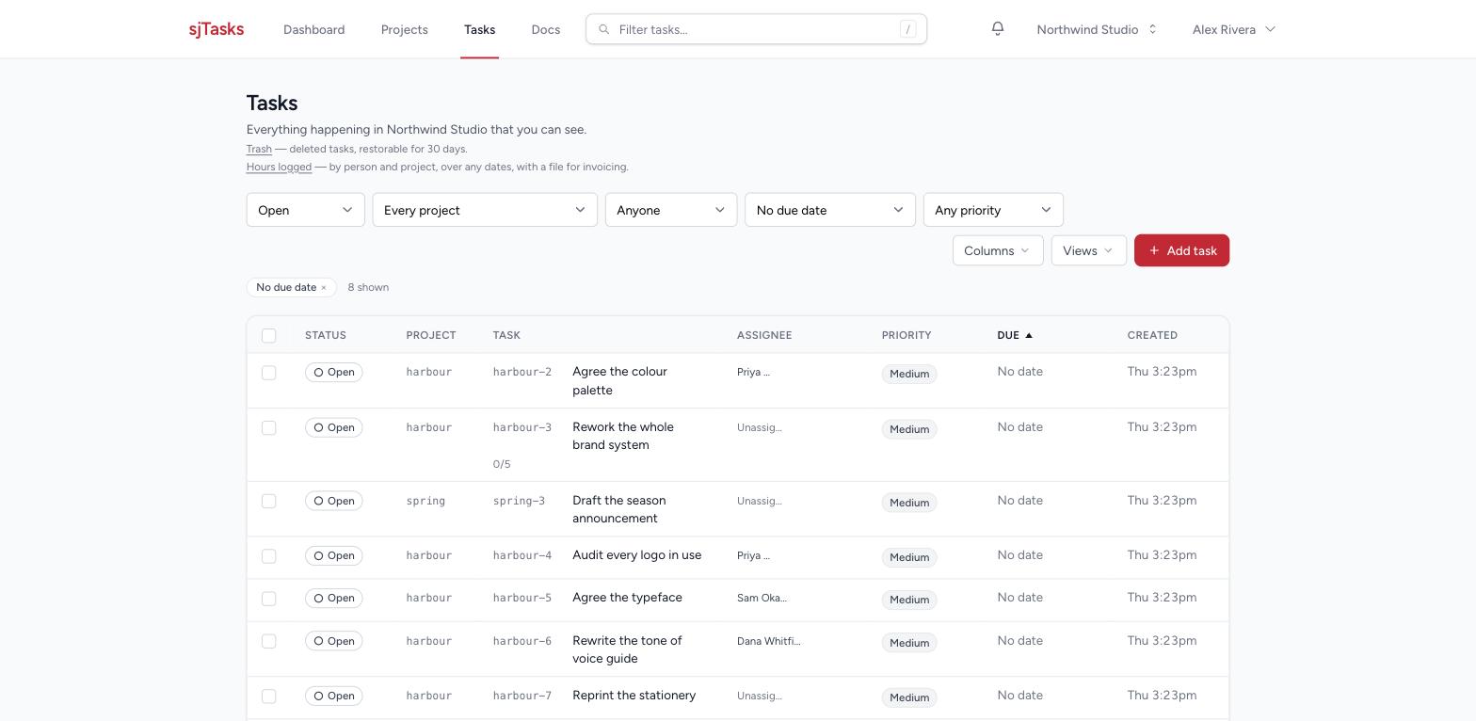The width and height of the screenshot is (1476, 721).
Task: Open task Rework the whole brand system
Action: (x=623, y=437)
